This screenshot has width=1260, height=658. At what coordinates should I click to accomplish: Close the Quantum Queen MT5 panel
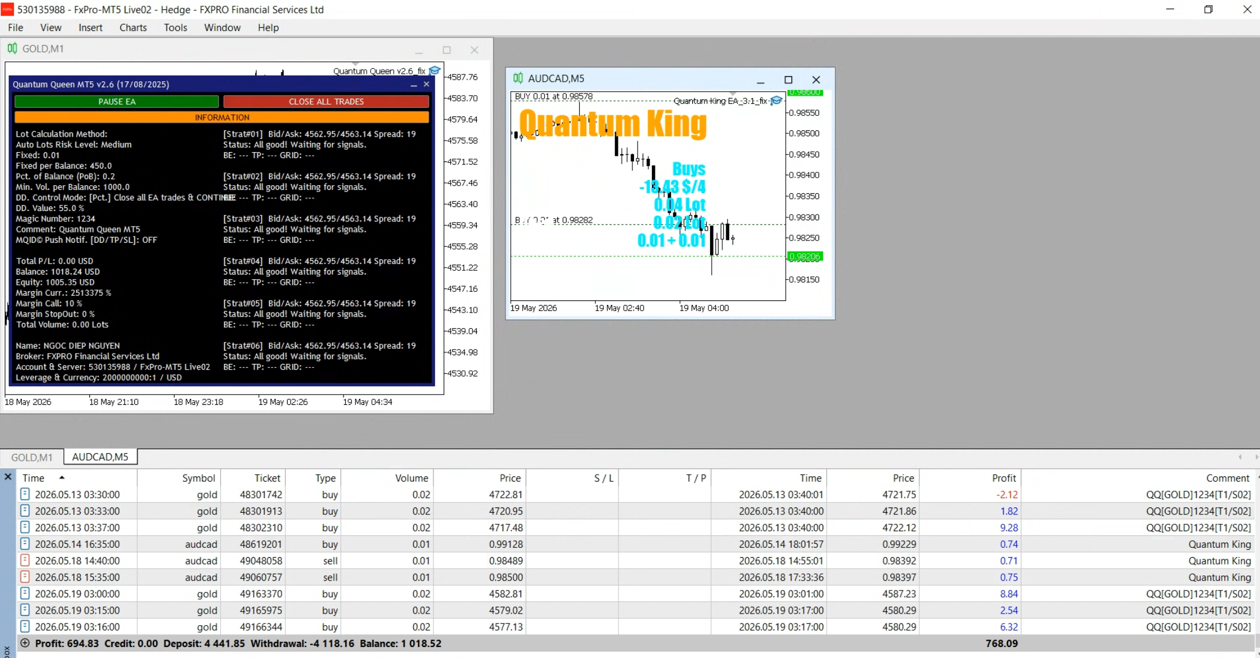(x=427, y=84)
